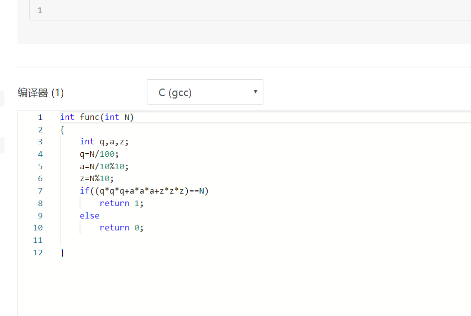
Task: Click the 'return 0;' statement
Action: pyautogui.click(x=121, y=227)
